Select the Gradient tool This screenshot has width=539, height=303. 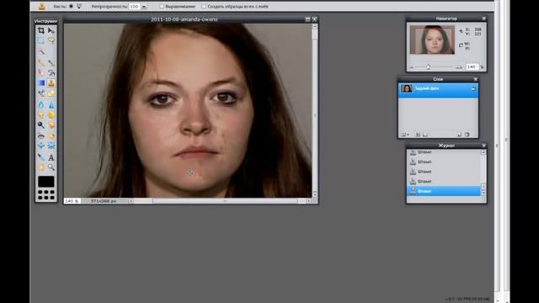click(41, 82)
